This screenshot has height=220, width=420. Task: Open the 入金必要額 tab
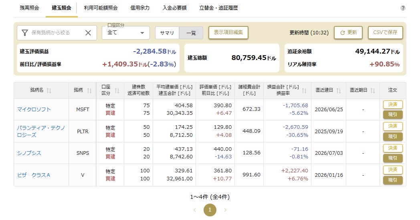(174, 8)
